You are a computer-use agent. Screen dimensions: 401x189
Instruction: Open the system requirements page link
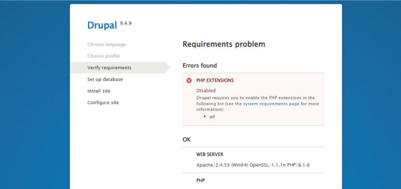[271, 104]
